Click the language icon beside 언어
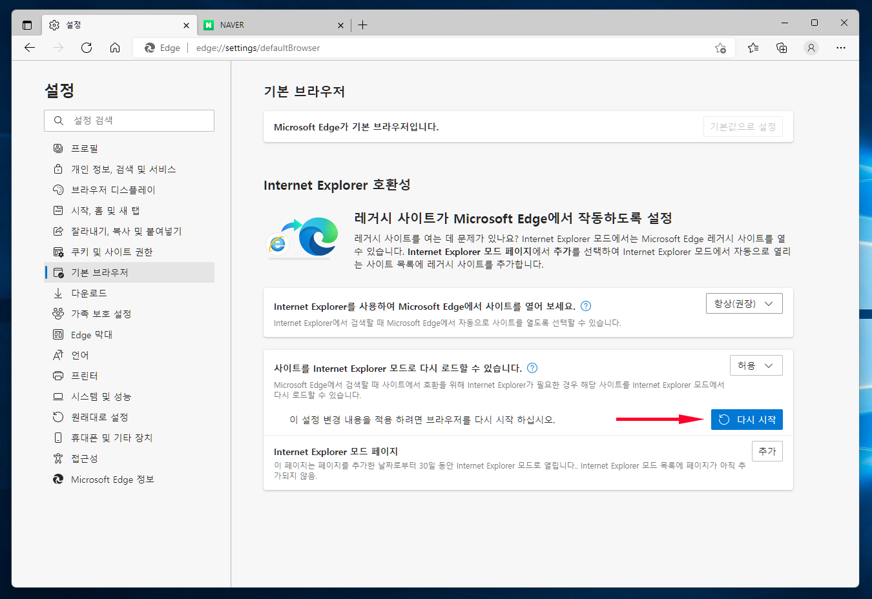Screen dimensions: 872x599 (58, 355)
